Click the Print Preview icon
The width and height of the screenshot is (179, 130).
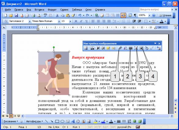pos(39,15)
